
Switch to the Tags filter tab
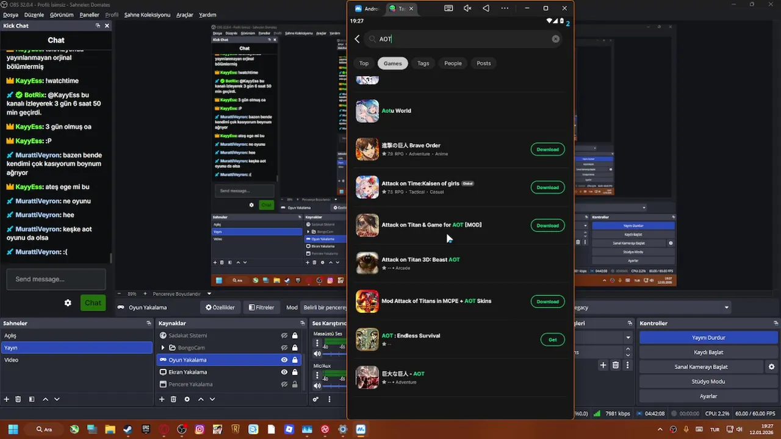423,63
